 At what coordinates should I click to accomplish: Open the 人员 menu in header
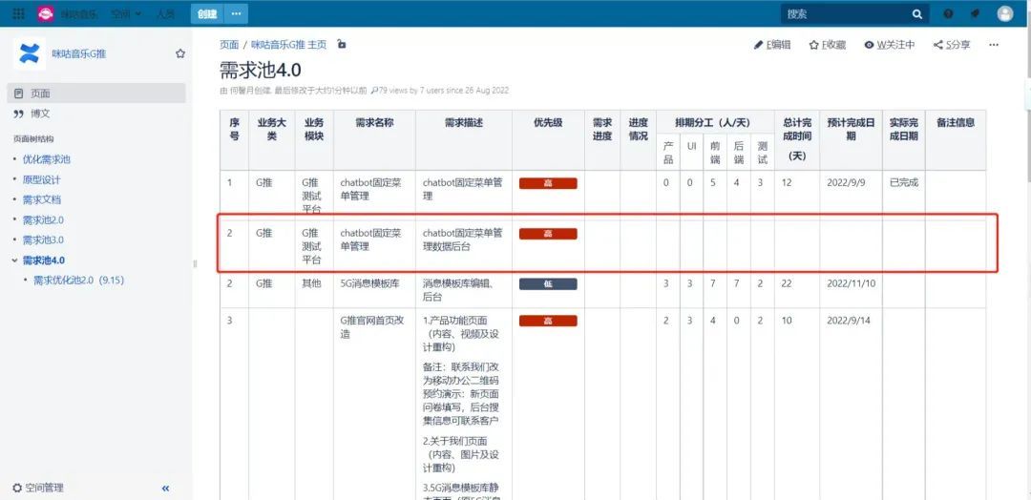(x=166, y=13)
